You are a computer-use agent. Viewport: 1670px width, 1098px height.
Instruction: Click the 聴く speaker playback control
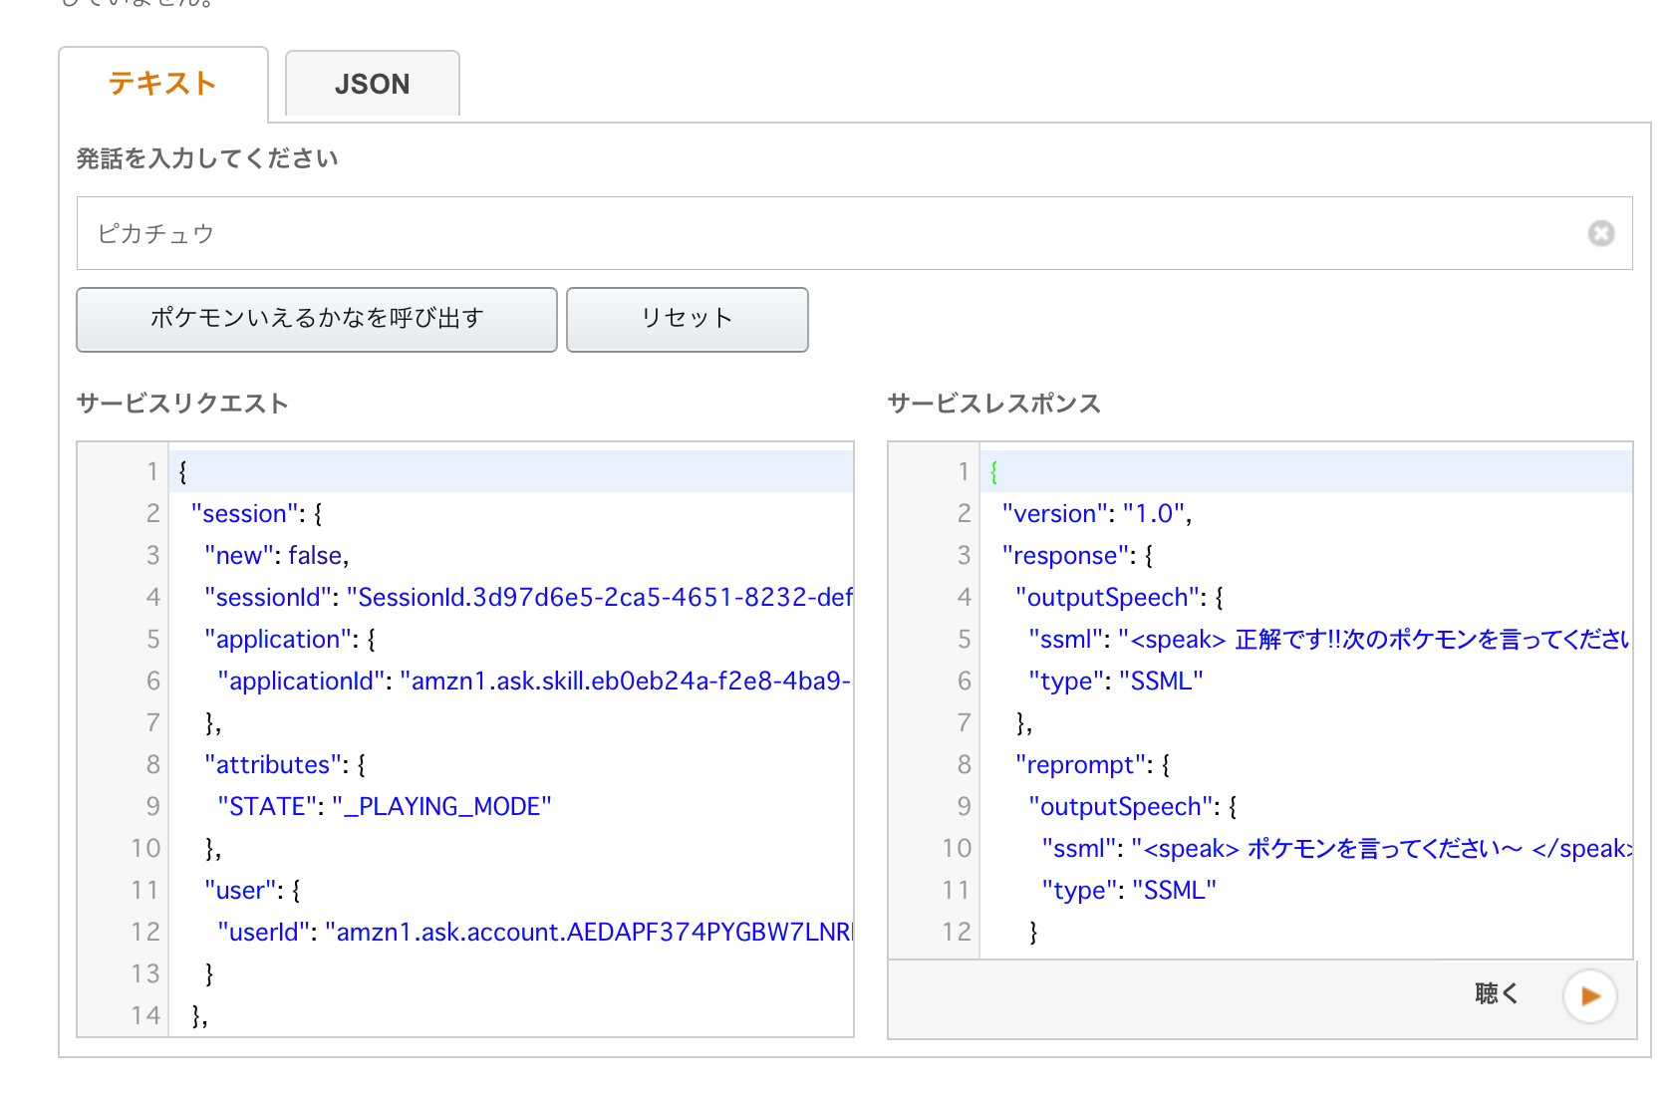pos(1588,995)
